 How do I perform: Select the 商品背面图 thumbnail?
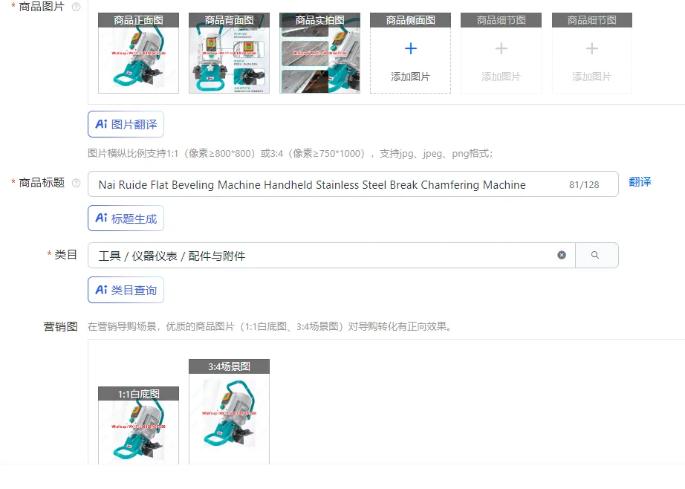click(x=229, y=54)
